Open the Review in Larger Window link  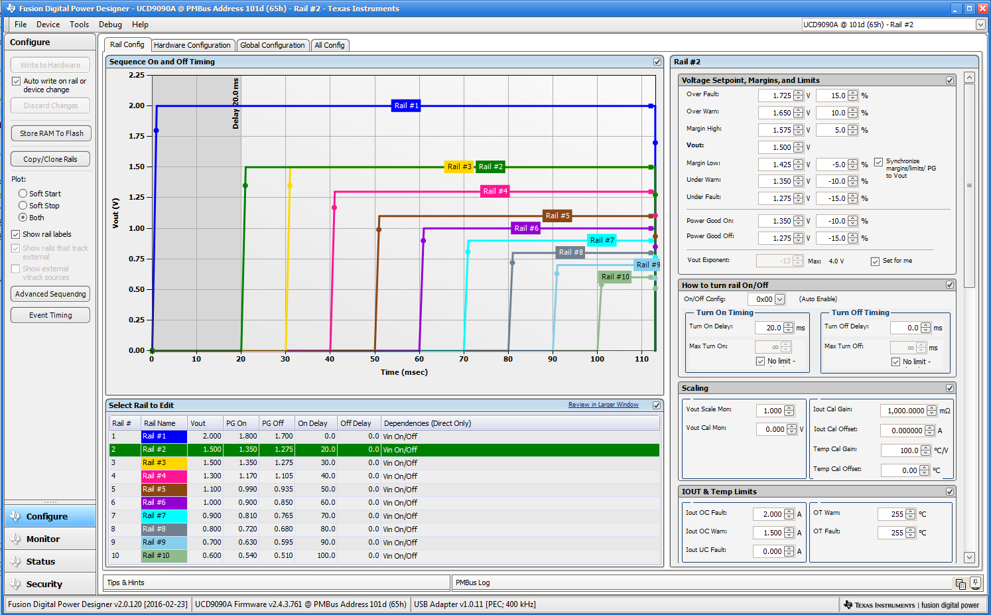(603, 405)
